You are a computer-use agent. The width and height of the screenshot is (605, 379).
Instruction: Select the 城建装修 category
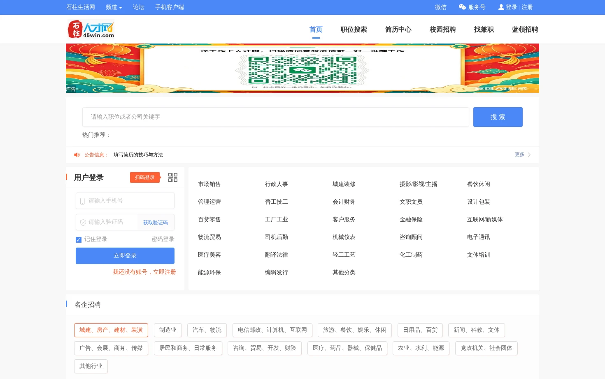(344, 184)
